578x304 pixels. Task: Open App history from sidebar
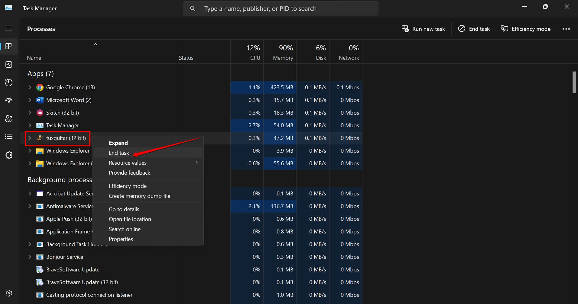(x=9, y=83)
